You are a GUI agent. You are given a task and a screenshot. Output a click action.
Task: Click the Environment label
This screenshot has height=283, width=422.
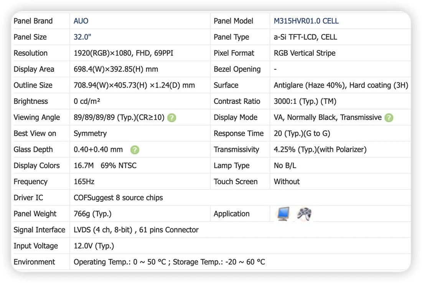point(34,262)
